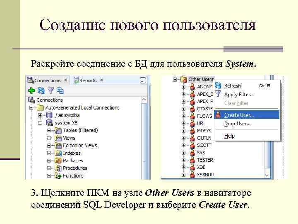298x224 pixels.
Task: Click the green plus New Connection icon
Action: (x=31, y=90)
